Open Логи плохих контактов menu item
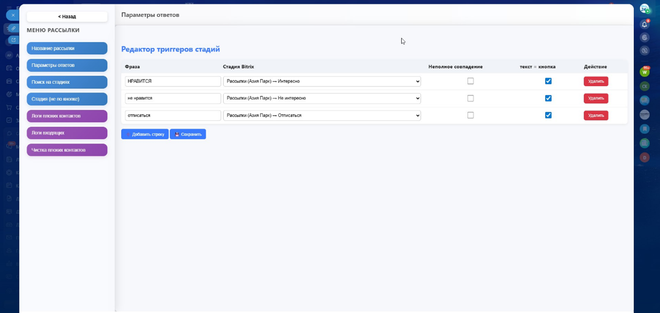This screenshot has width=660, height=313. click(67, 116)
